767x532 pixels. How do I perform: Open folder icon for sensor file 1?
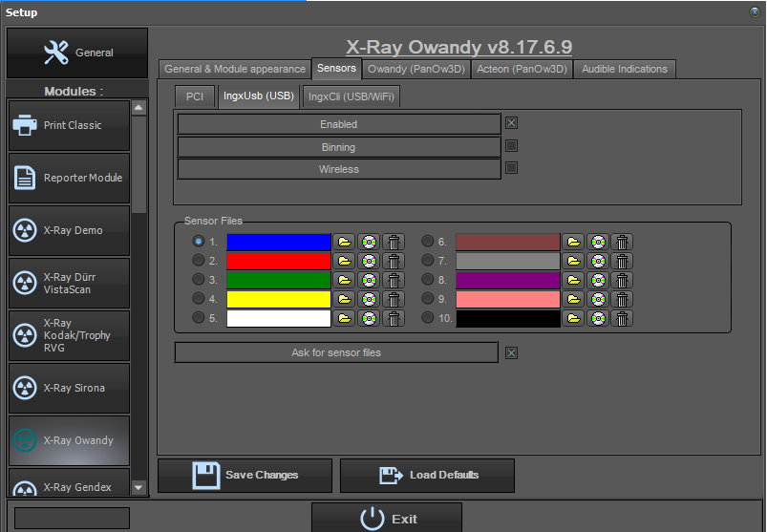pos(345,242)
